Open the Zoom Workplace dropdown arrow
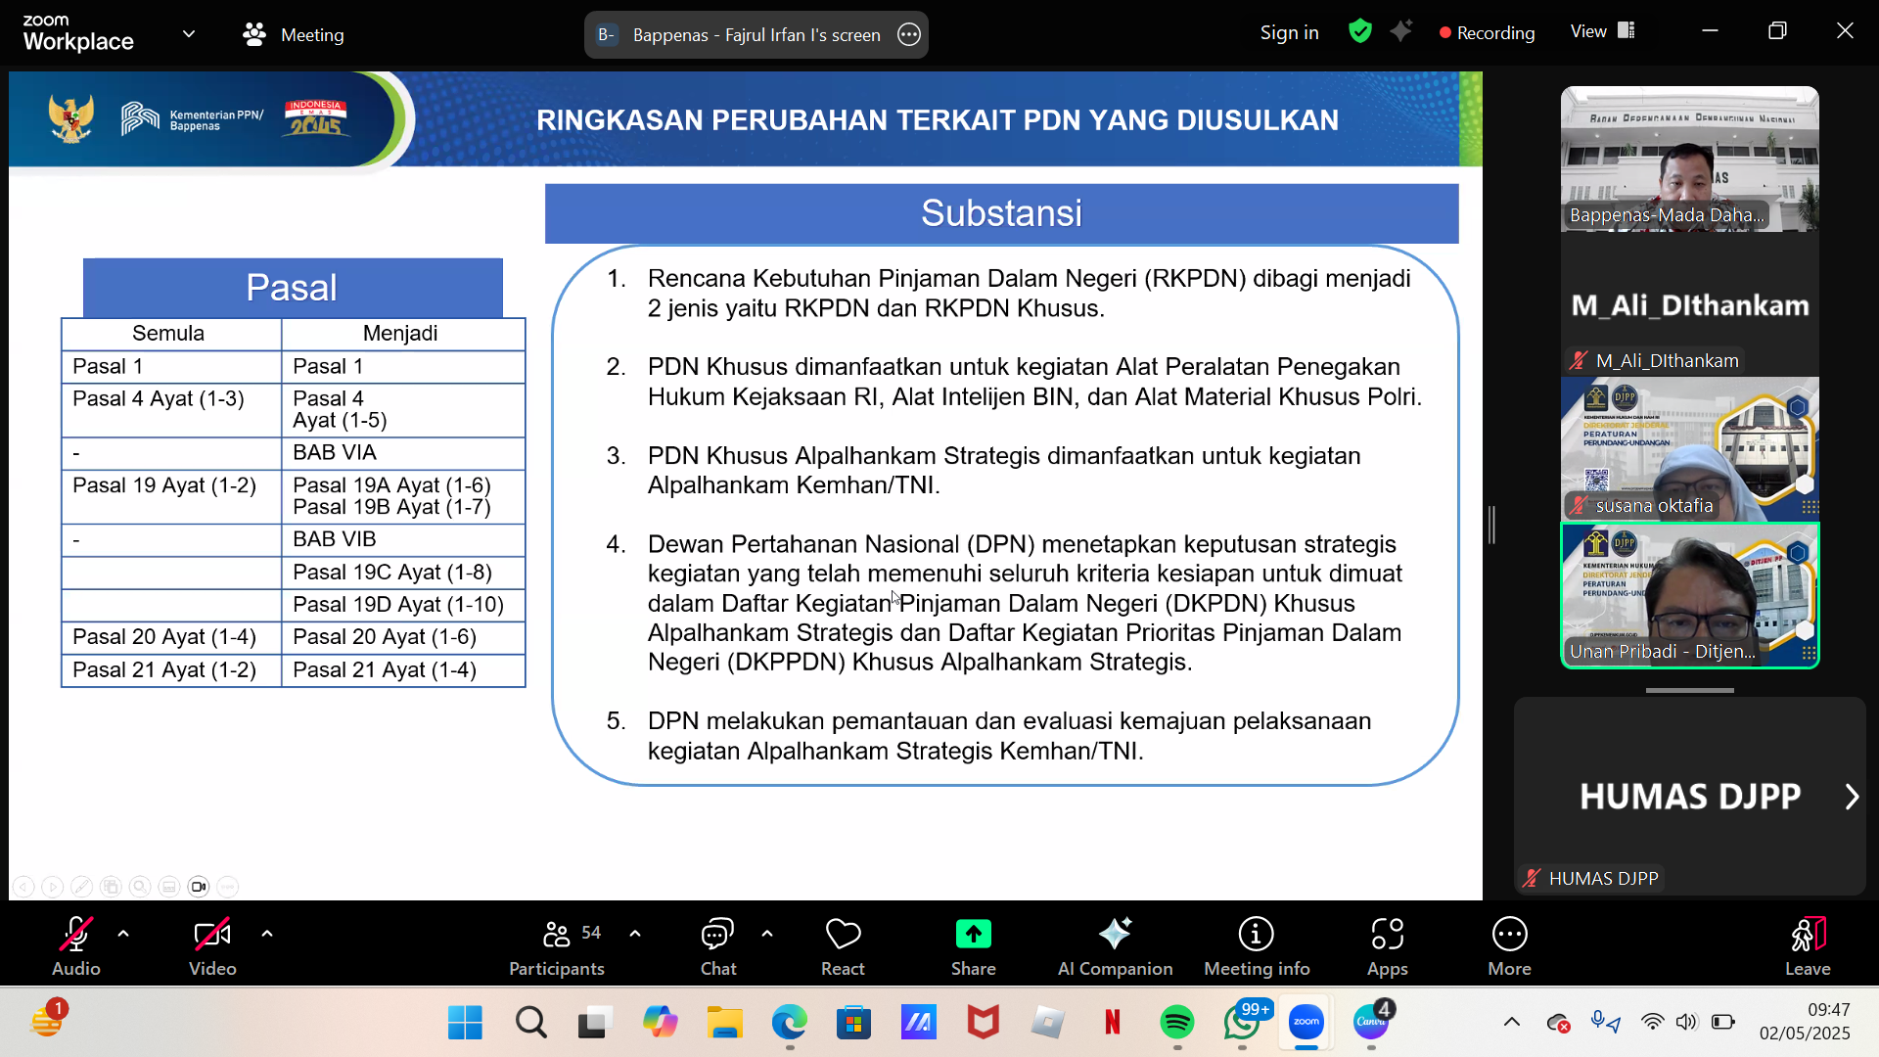Viewport: 1879px width, 1057px height. point(189,34)
